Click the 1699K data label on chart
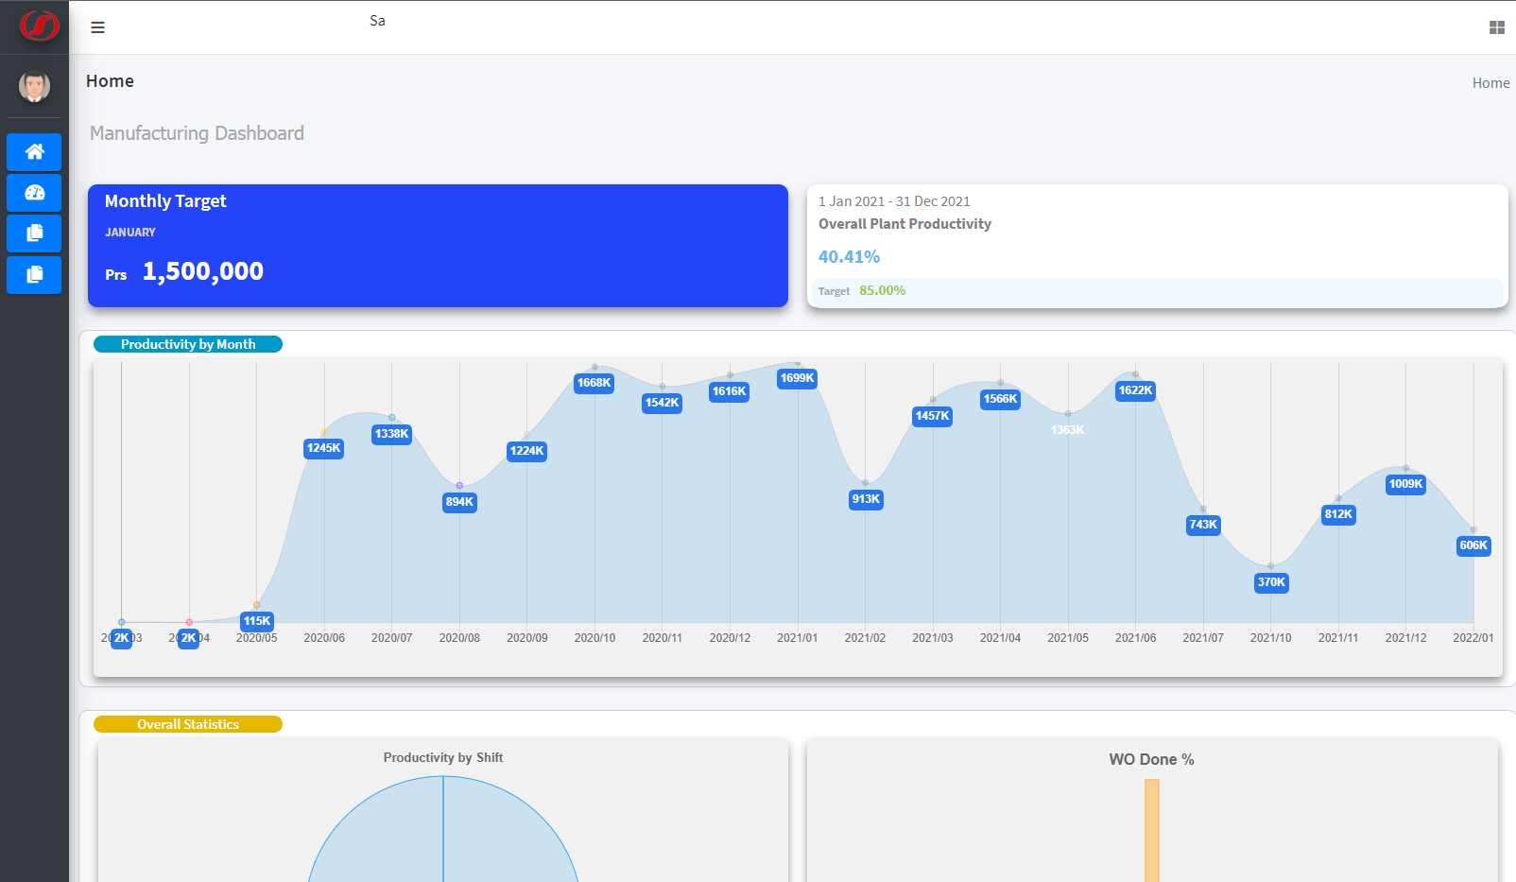The width and height of the screenshot is (1516, 882). tap(797, 378)
